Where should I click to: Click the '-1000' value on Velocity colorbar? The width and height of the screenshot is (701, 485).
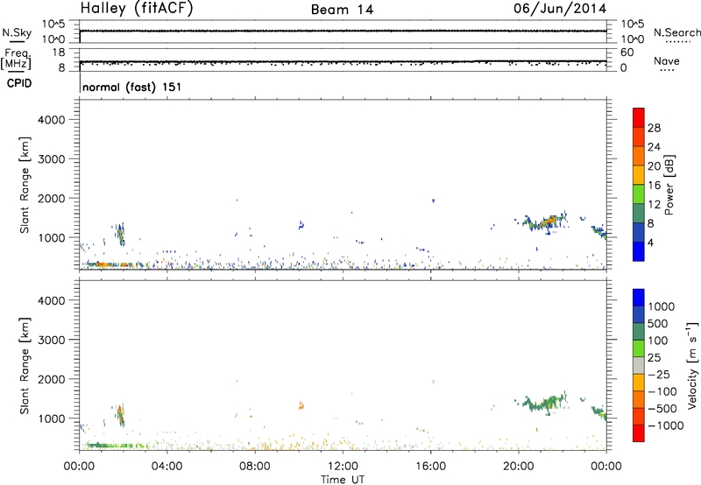[x=666, y=425]
